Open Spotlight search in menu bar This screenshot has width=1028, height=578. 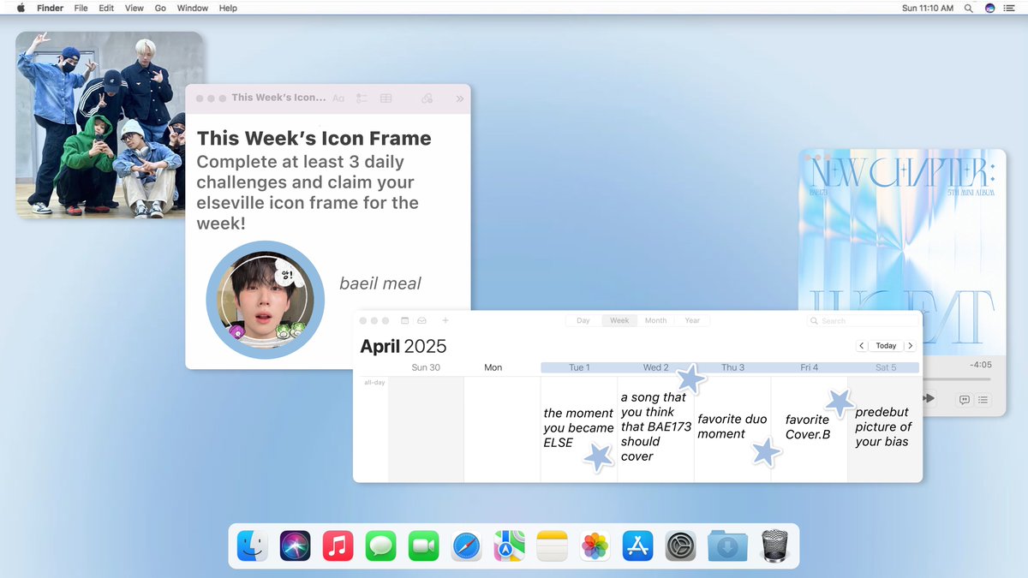[969, 8]
